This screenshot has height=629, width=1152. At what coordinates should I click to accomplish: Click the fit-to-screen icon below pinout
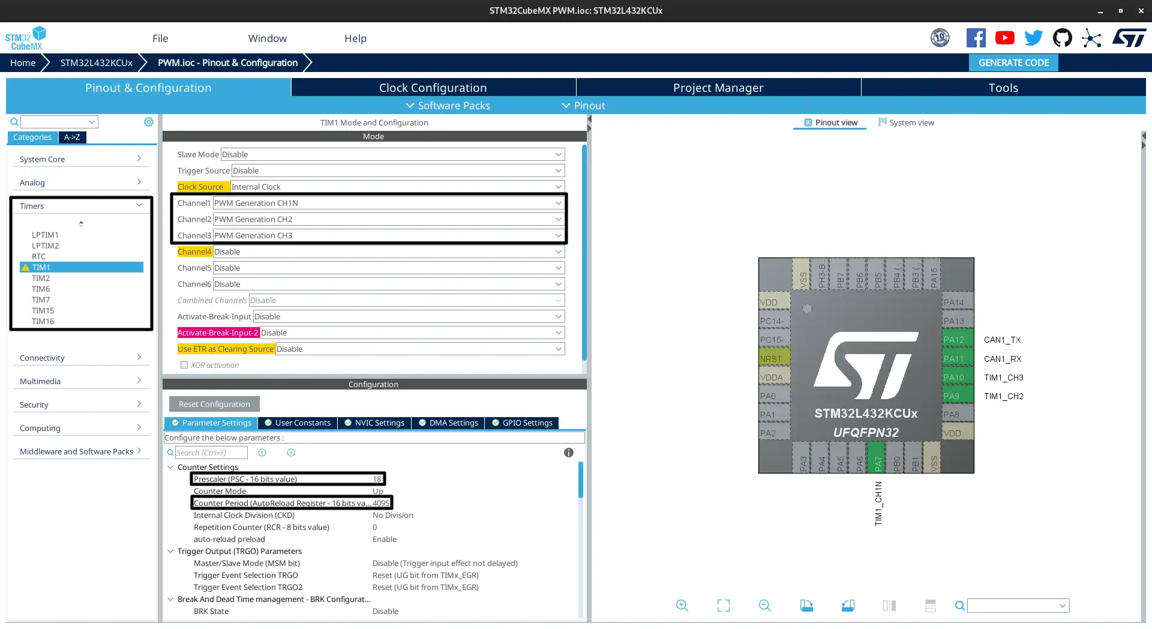pyautogui.click(x=724, y=606)
